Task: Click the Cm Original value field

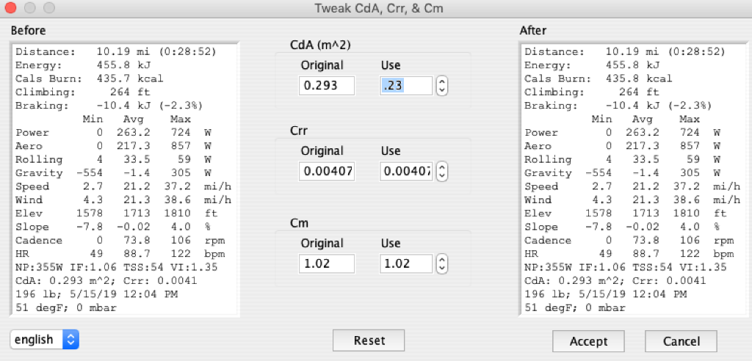Action: click(x=327, y=264)
